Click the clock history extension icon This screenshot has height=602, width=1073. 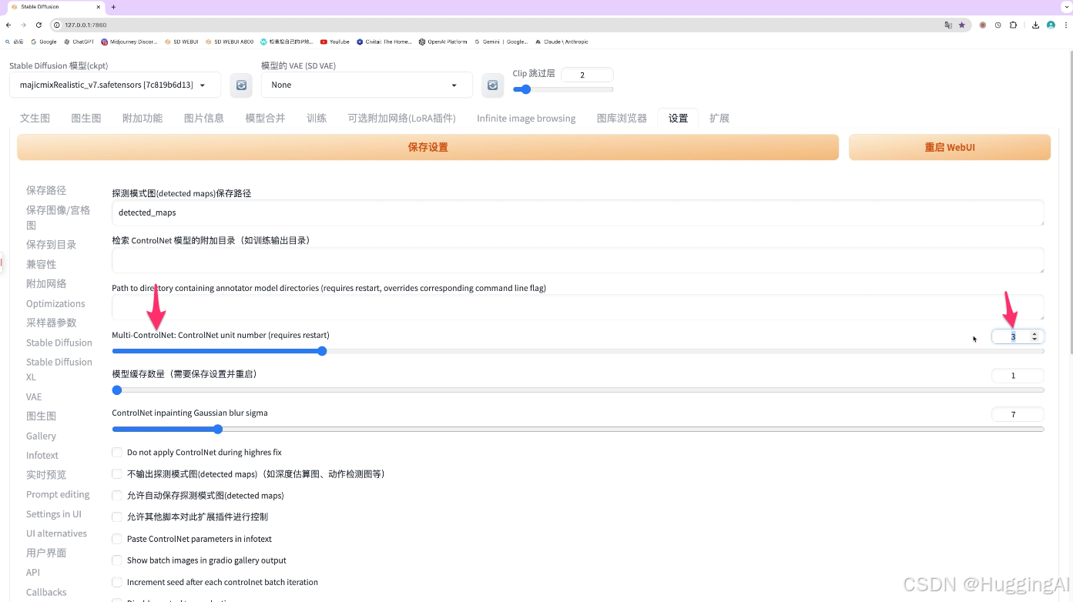point(998,25)
